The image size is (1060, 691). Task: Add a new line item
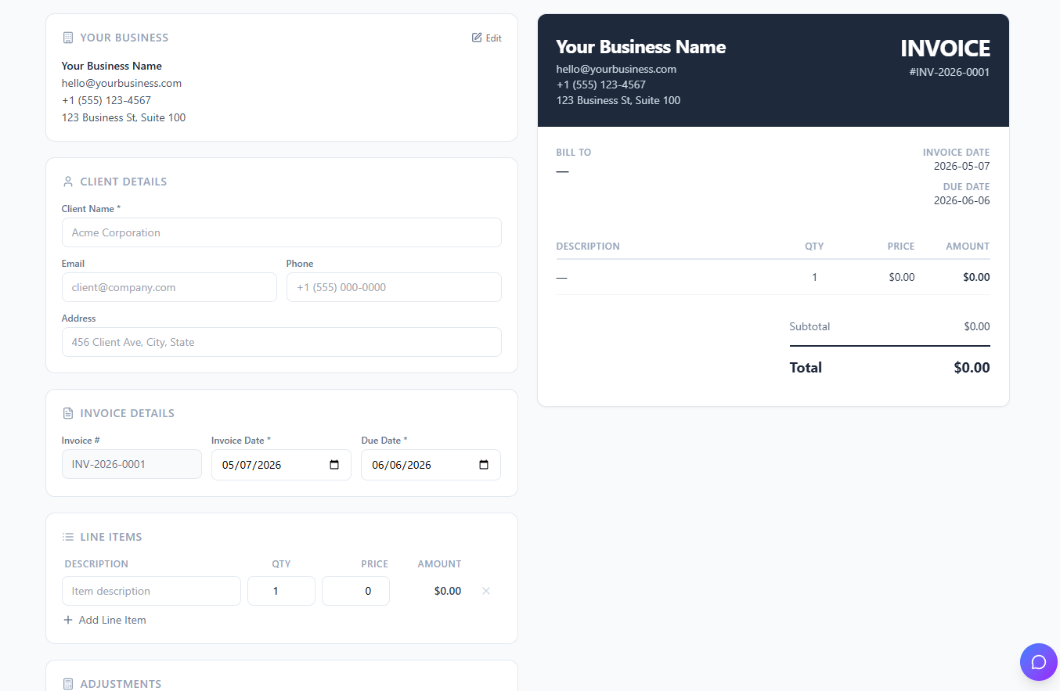click(104, 620)
